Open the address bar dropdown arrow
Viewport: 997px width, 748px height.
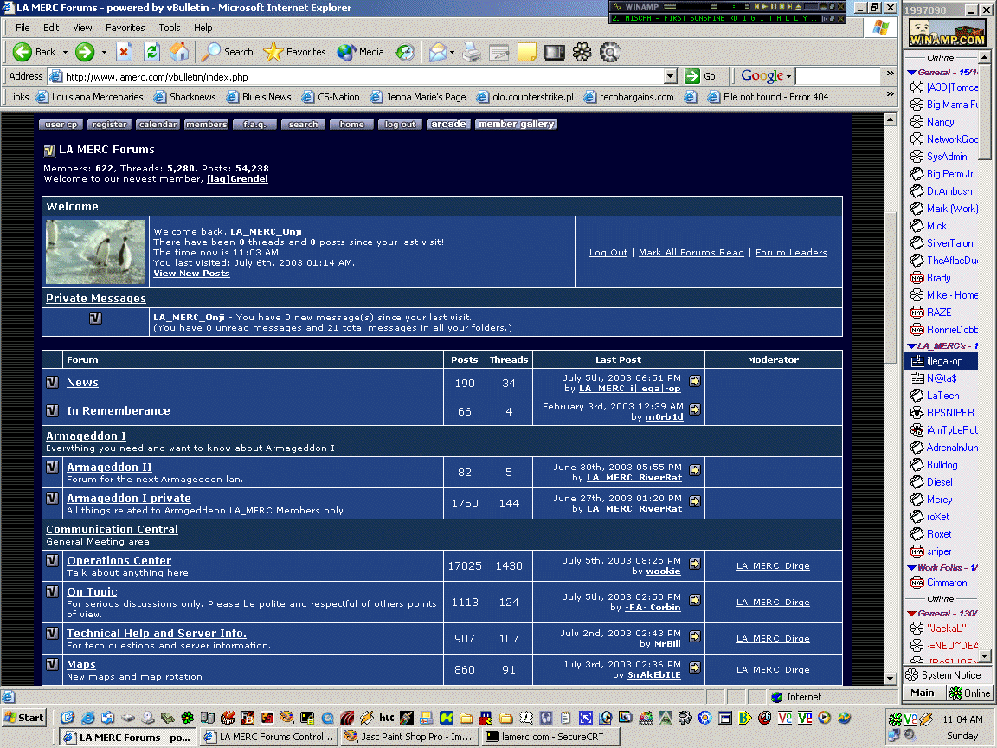pyautogui.click(x=670, y=76)
